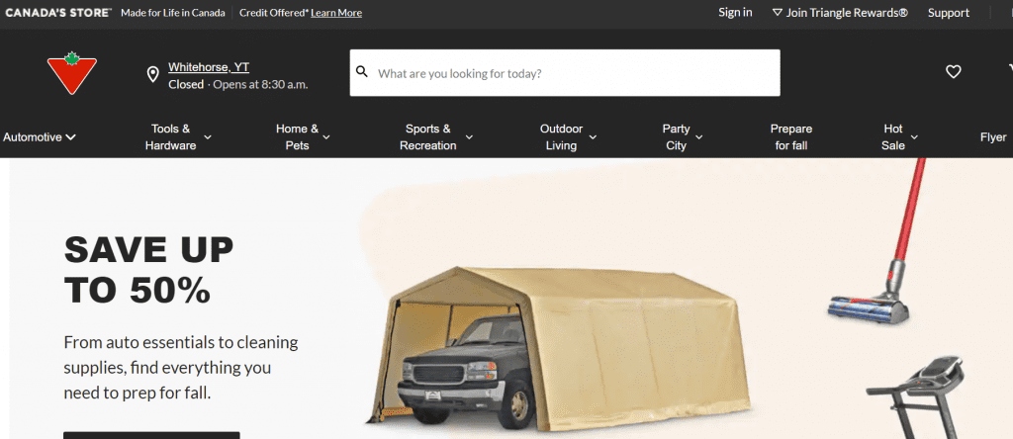This screenshot has height=439, width=1013.
Task: Open the wishlist heart icon
Action: point(954,71)
